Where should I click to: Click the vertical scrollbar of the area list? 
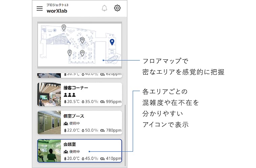pos(125,134)
